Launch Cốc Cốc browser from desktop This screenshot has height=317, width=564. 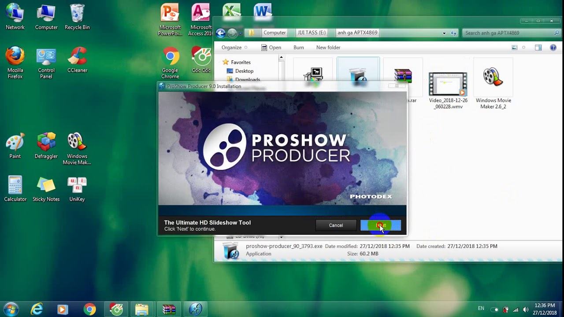tap(201, 59)
